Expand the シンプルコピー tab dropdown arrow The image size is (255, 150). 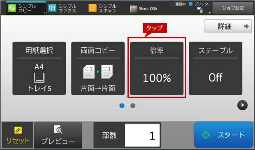tap(45, 13)
